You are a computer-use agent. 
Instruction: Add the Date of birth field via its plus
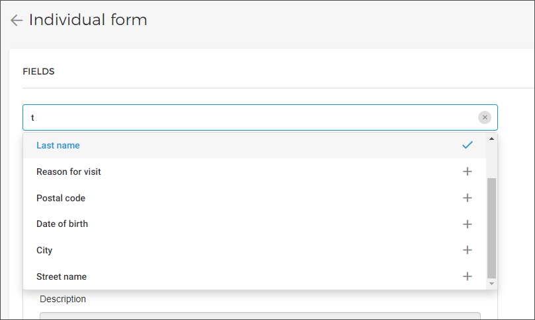coord(467,224)
